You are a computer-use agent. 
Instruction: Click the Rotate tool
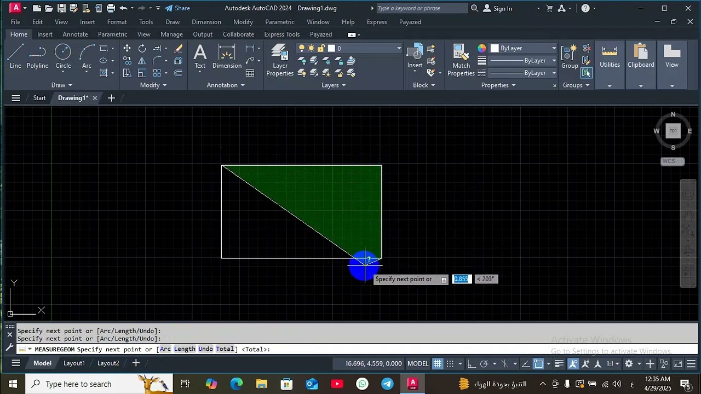pos(142,48)
